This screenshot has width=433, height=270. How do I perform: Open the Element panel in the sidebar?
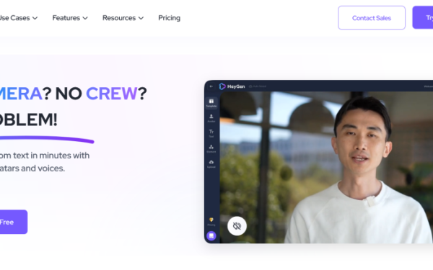[211, 148]
